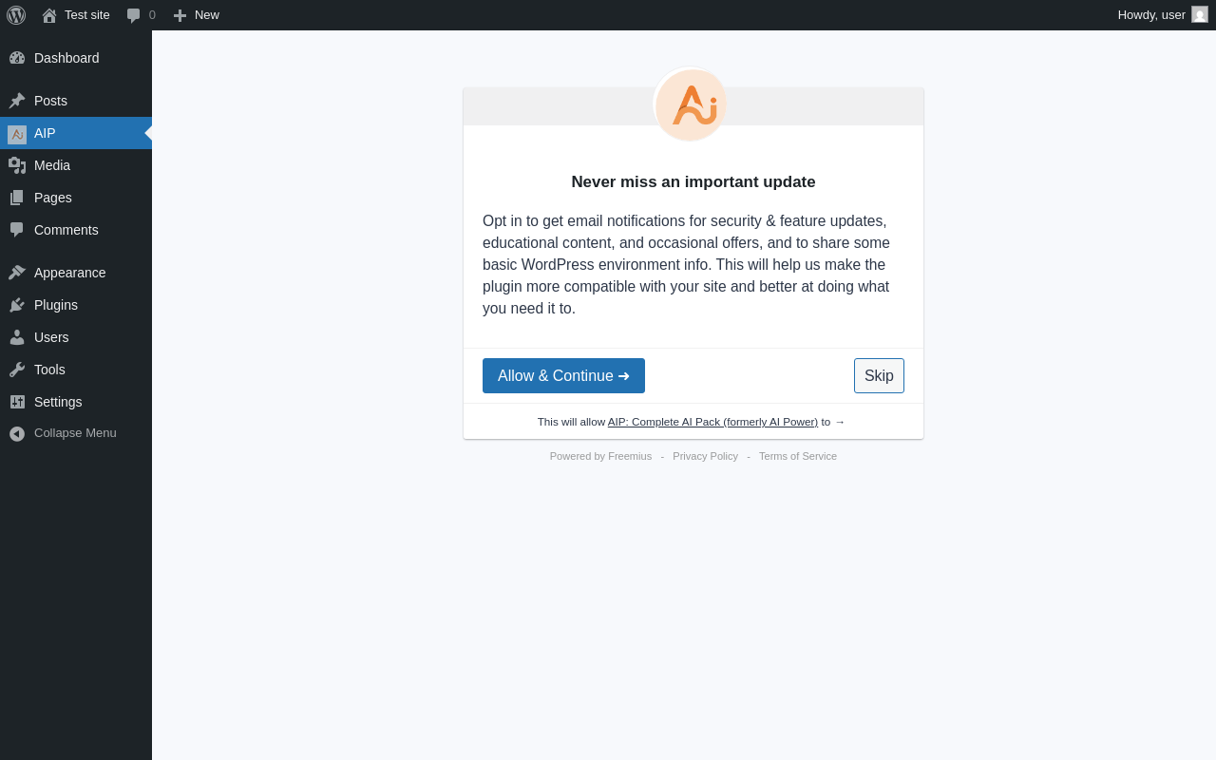Click the Plugins plug icon

click(x=17, y=305)
